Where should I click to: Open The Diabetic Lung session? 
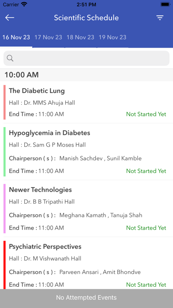tap(86, 102)
